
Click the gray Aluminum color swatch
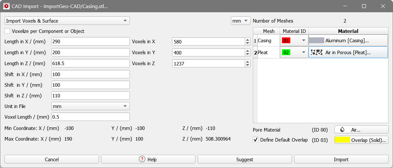coord(316,41)
